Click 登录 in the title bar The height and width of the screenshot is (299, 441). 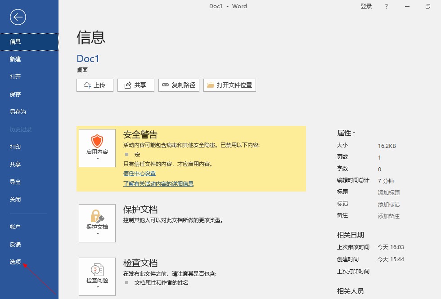[x=366, y=6]
